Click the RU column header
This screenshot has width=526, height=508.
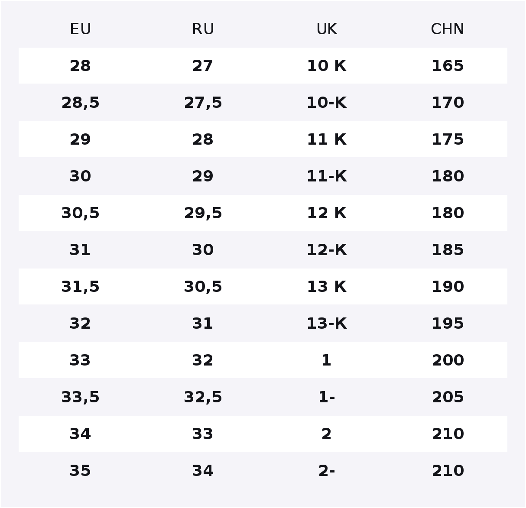[203, 29]
